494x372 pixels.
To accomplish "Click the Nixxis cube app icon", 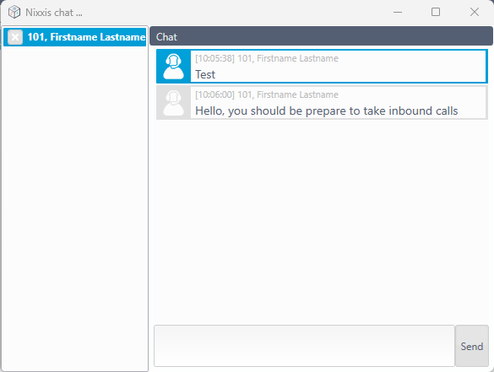I will click(14, 13).
